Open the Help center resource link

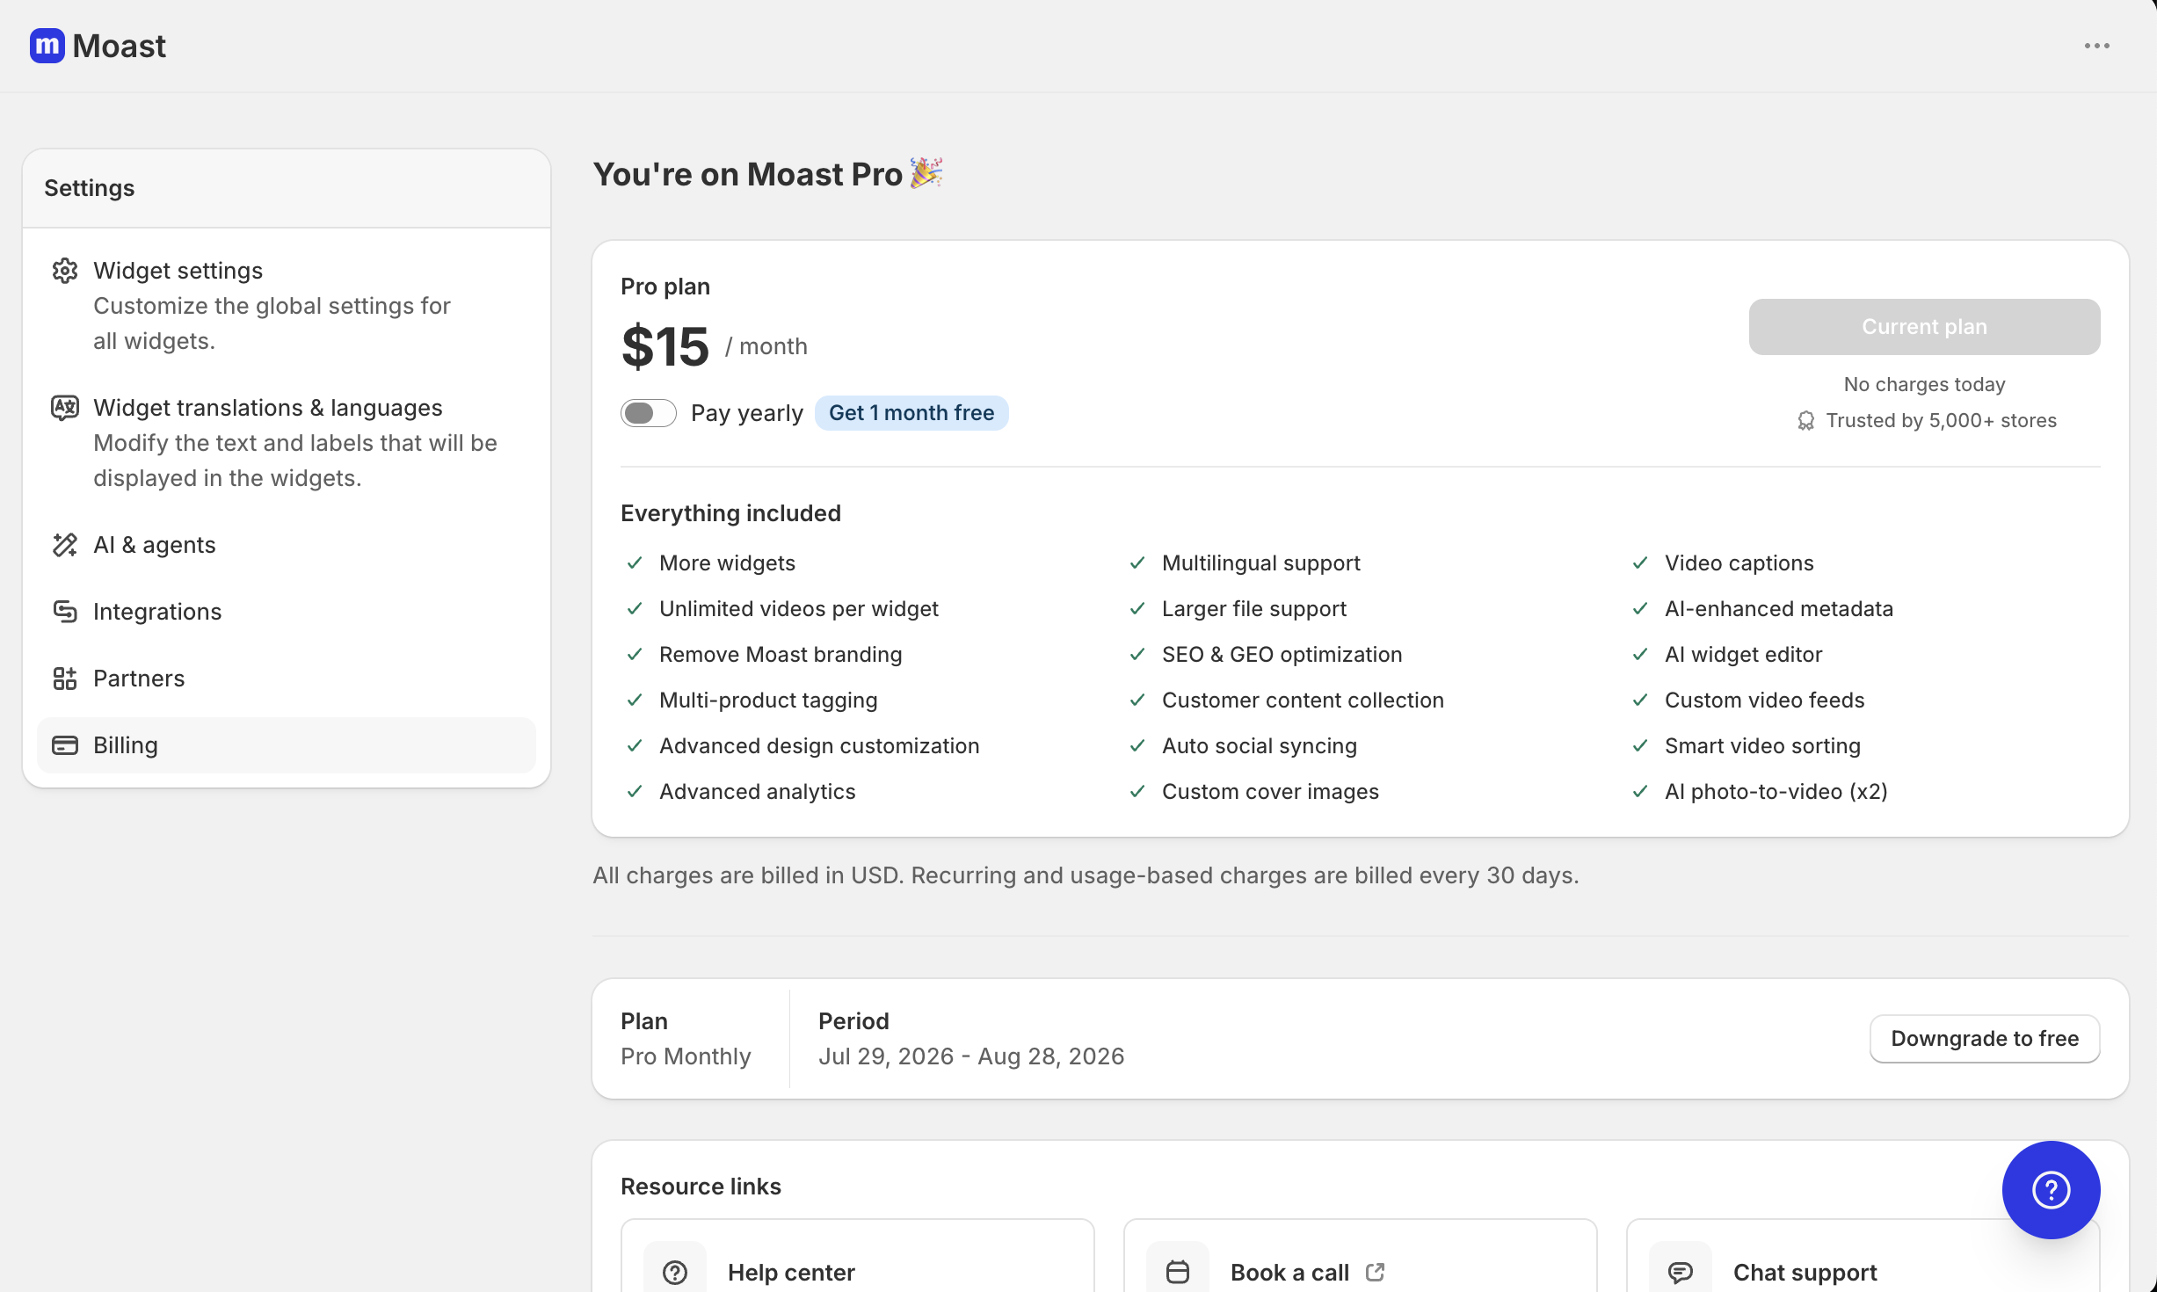click(858, 1257)
